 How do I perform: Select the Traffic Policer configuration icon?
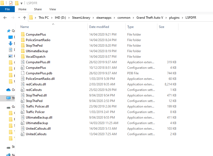[x=22, y=112]
